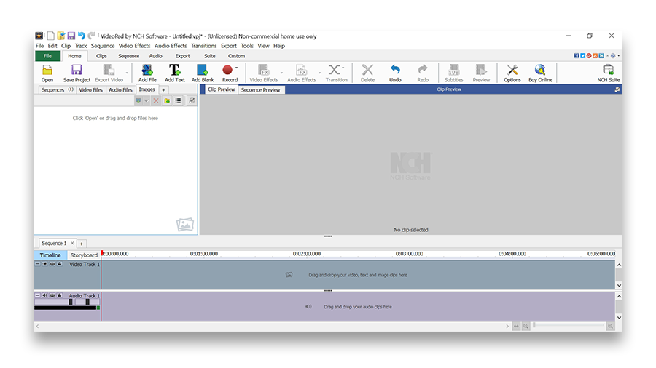Click the quick-access undo icon in title bar

pyautogui.click(x=81, y=36)
